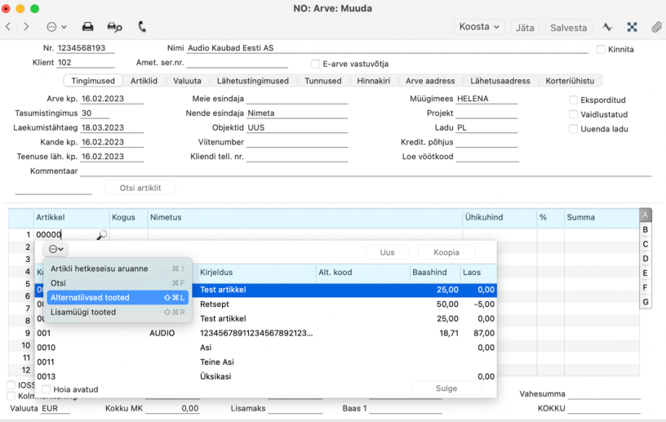This screenshot has height=422, width=666.
Task: Enable the Hoia avatud checkbox
Action: pyautogui.click(x=47, y=389)
